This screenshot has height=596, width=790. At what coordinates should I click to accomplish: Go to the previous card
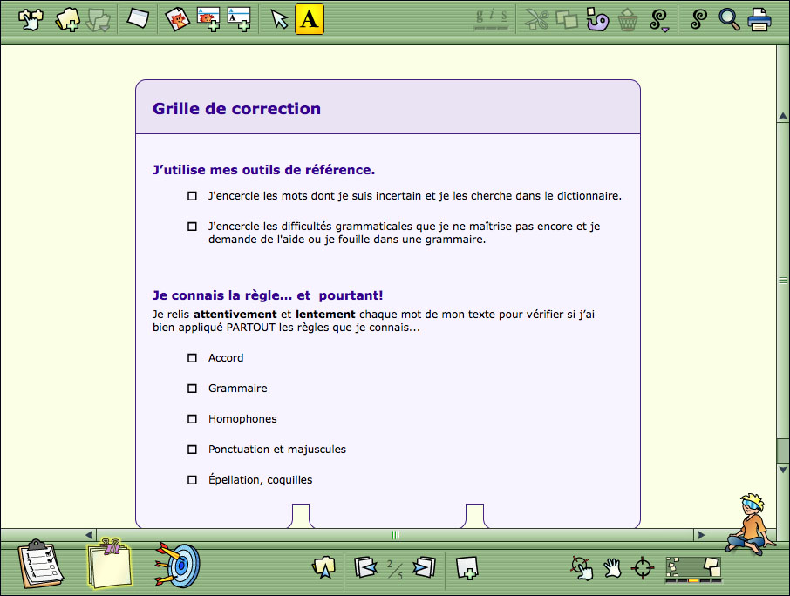tap(365, 567)
